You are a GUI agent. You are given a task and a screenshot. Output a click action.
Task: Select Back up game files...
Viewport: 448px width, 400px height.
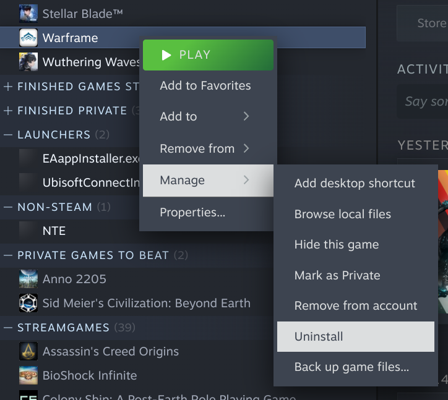(x=356, y=367)
